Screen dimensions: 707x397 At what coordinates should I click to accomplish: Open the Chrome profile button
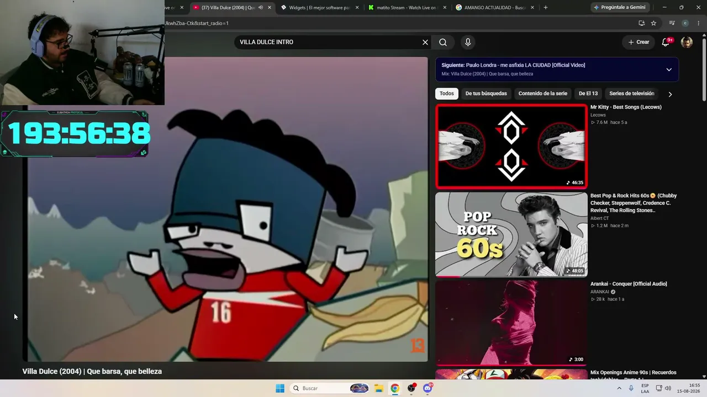pyautogui.click(x=685, y=23)
